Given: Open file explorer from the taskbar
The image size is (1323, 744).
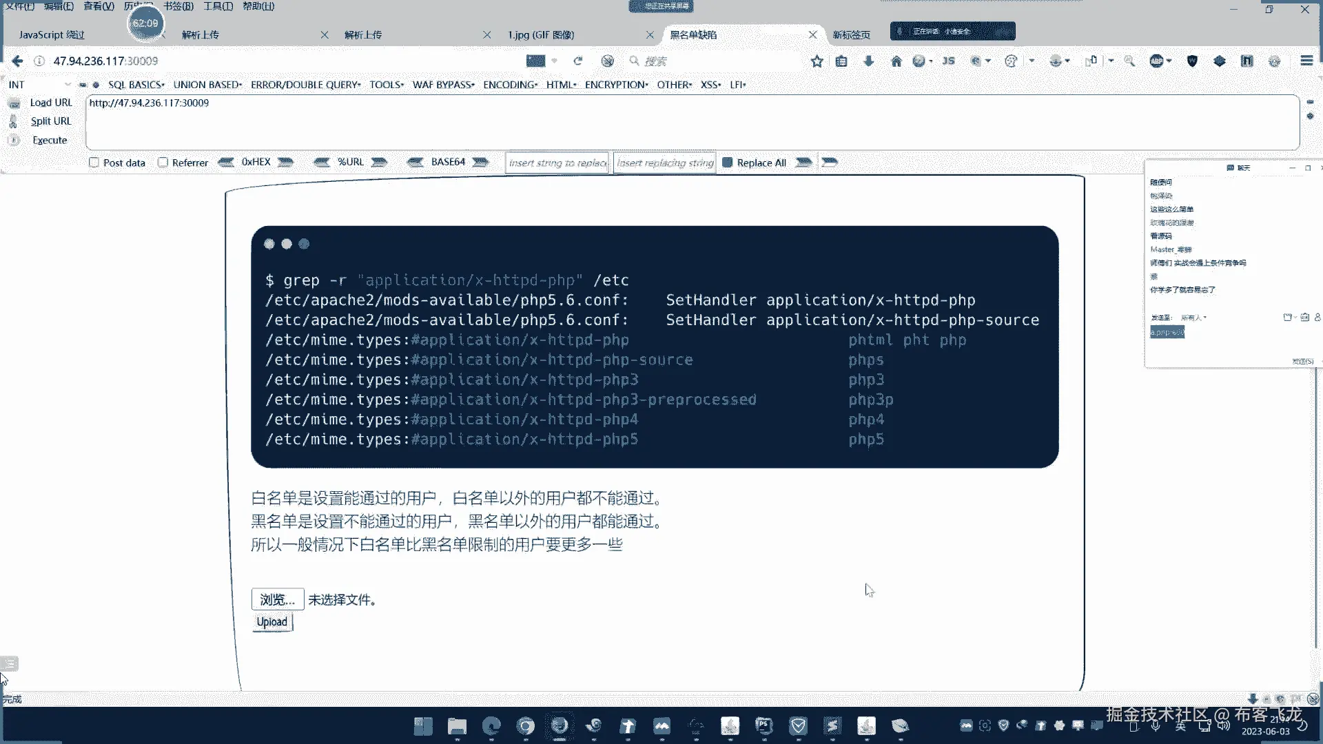Looking at the screenshot, I should coord(457,726).
